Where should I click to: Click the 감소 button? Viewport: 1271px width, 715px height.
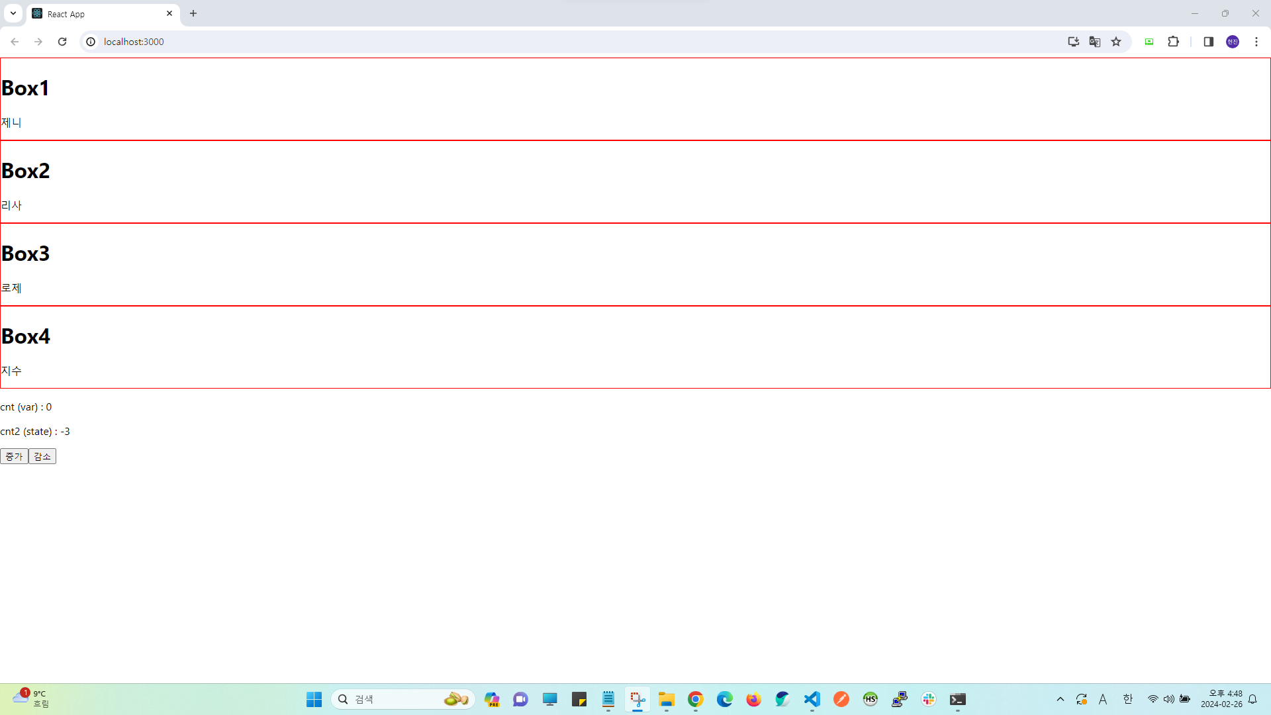42,456
